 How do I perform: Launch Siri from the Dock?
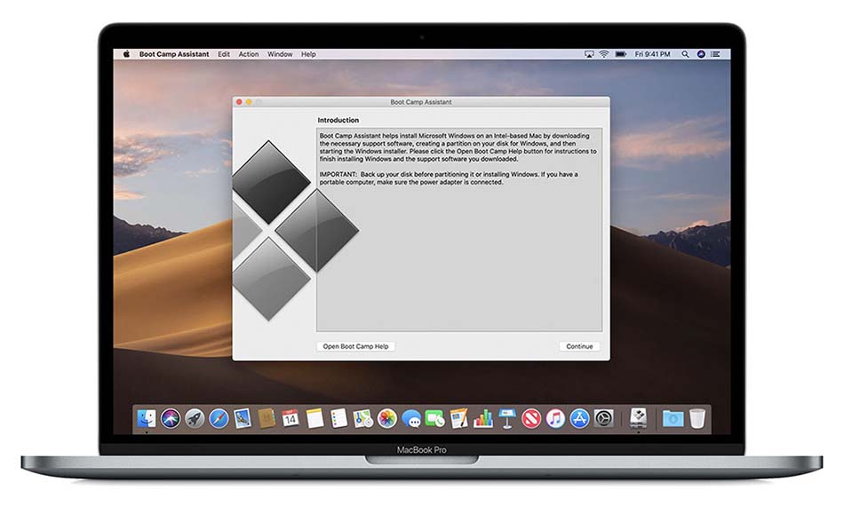click(x=171, y=418)
